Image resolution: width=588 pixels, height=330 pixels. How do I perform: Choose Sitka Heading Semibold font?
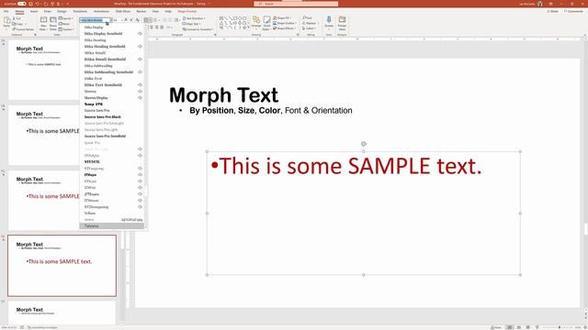click(x=111, y=47)
